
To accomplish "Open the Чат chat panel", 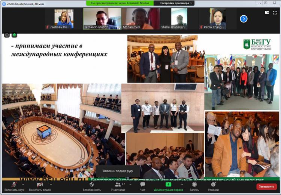I will (x=142, y=186).
